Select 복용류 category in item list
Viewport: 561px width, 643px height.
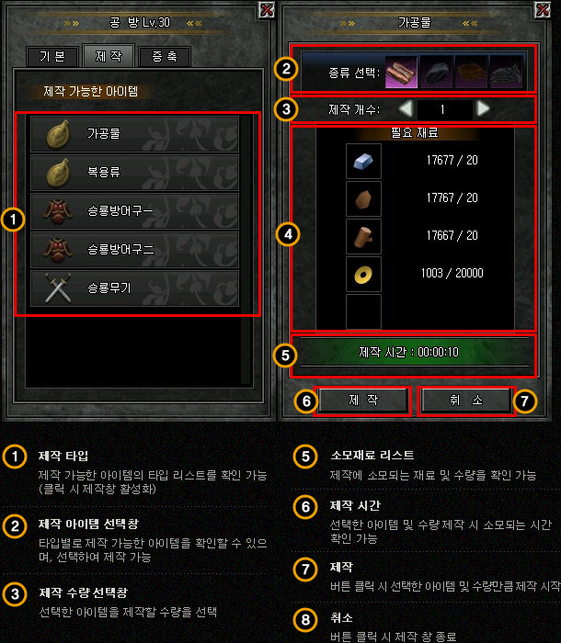pos(134,173)
